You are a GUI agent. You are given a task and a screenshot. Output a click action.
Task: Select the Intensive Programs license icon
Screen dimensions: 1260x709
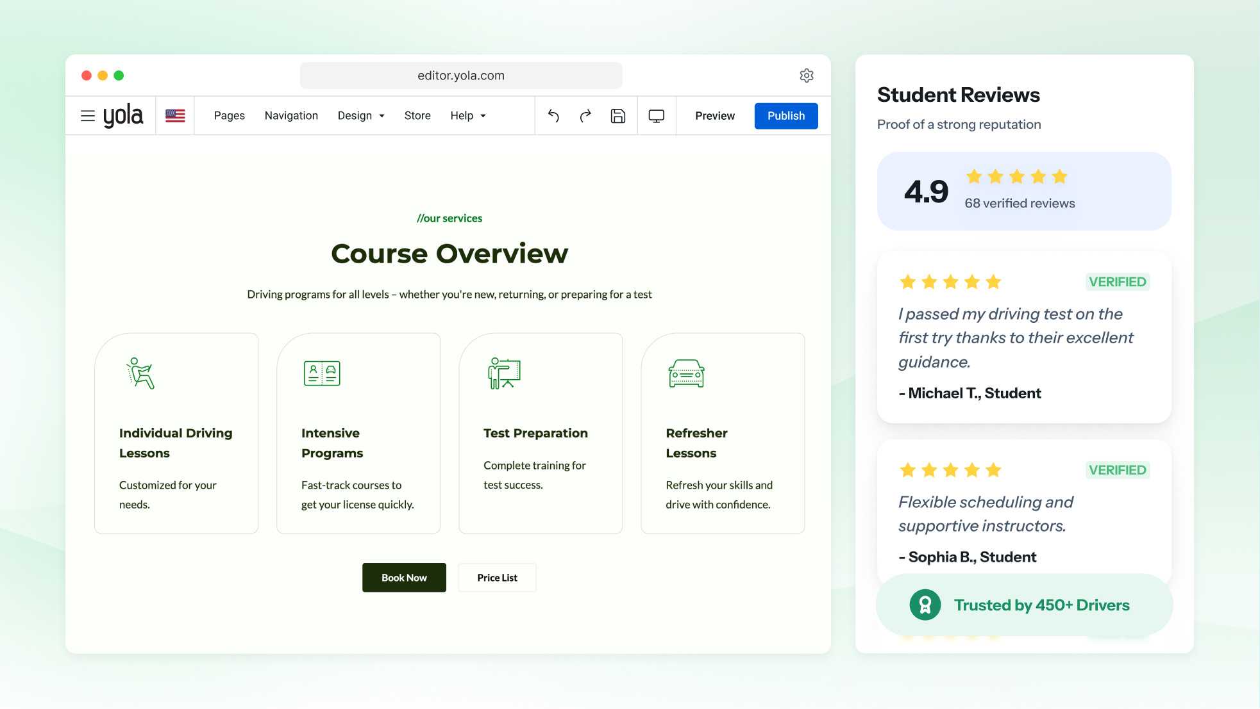322,373
